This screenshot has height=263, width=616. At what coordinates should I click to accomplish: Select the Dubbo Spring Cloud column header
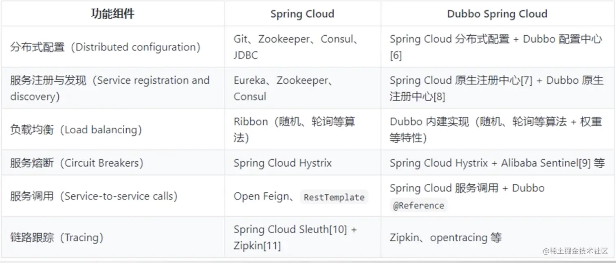coord(497,14)
